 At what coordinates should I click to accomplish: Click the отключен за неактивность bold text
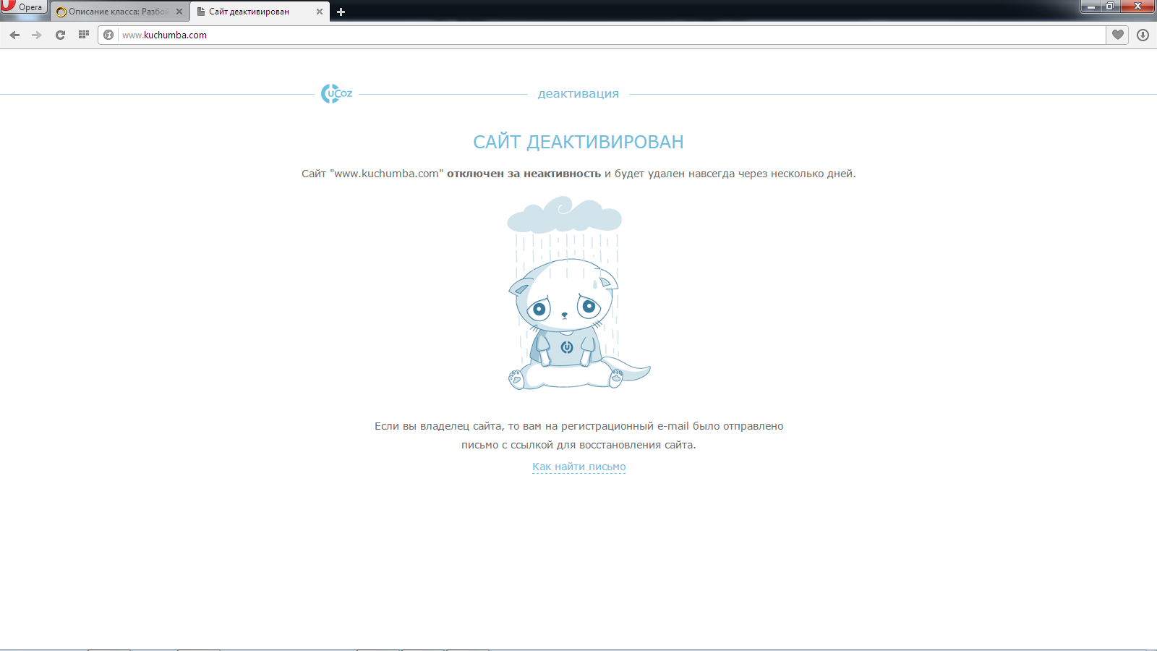(524, 174)
